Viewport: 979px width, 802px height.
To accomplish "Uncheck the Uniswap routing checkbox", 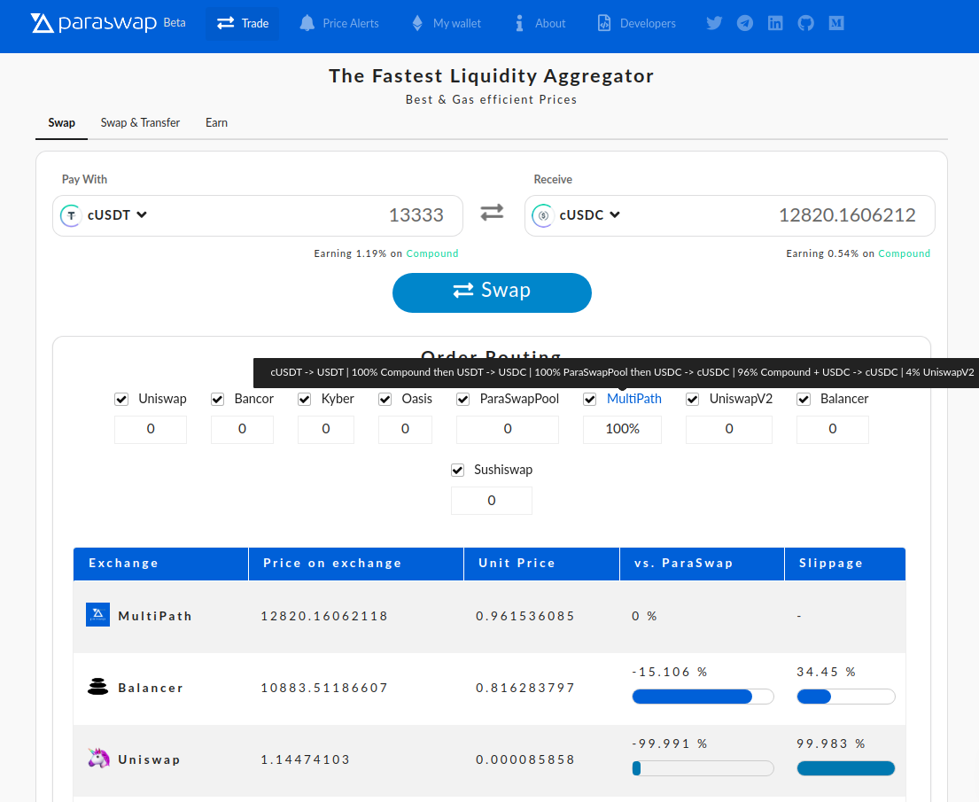I will click(x=121, y=399).
